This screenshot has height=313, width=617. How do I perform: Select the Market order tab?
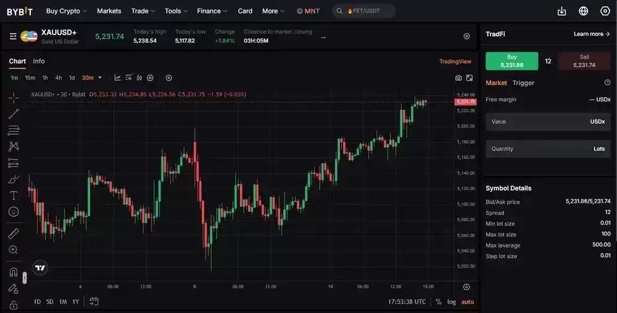click(x=496, y=83)
